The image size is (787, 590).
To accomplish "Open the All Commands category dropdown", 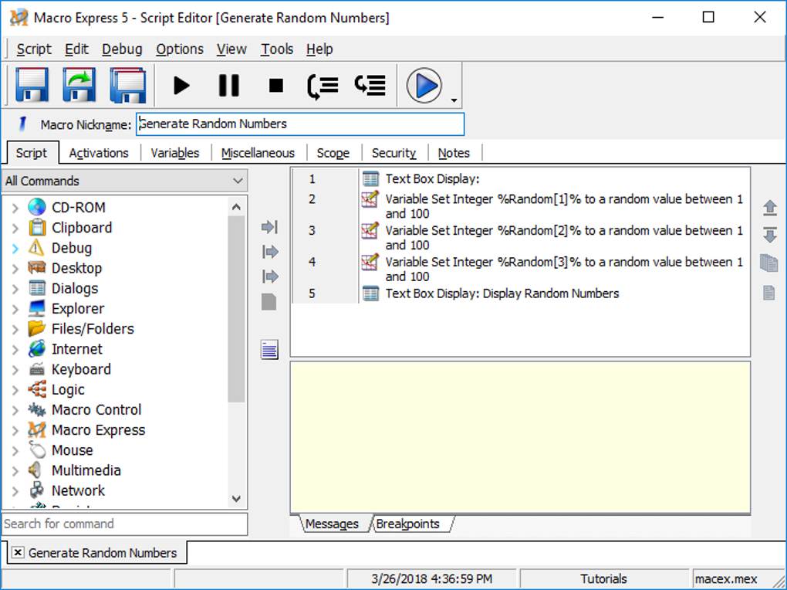I will (238, 181).
